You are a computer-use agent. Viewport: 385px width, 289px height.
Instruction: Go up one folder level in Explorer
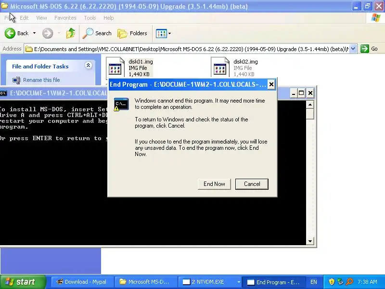pos(71,33)
